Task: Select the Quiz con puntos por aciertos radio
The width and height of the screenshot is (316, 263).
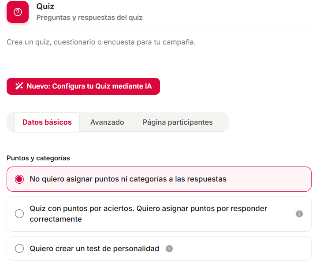Action: [x=19, y=214]
